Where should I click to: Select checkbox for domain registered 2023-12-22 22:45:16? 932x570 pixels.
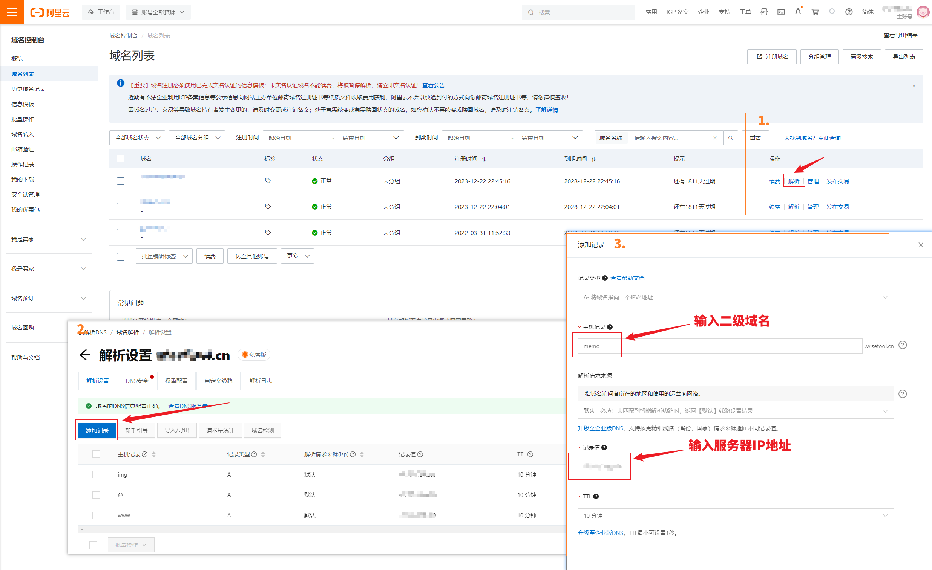121,181
